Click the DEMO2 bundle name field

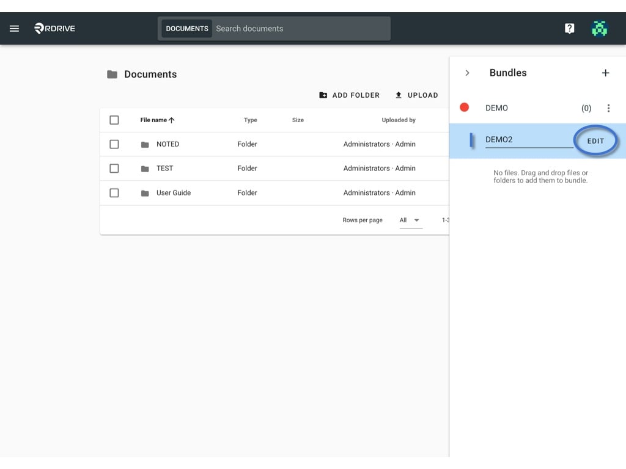[529, 140]
